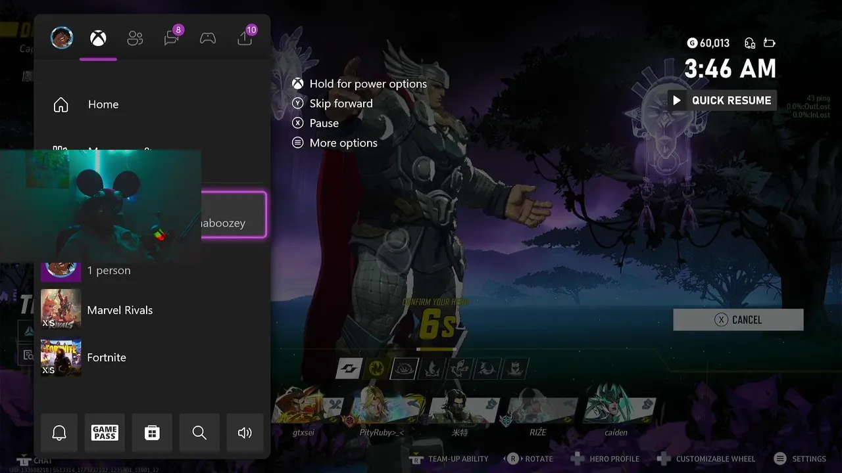Open search magnifier in guide
The width and height of the screenshot is (842, 473).
pyautogui.click(x=199, y=433)
